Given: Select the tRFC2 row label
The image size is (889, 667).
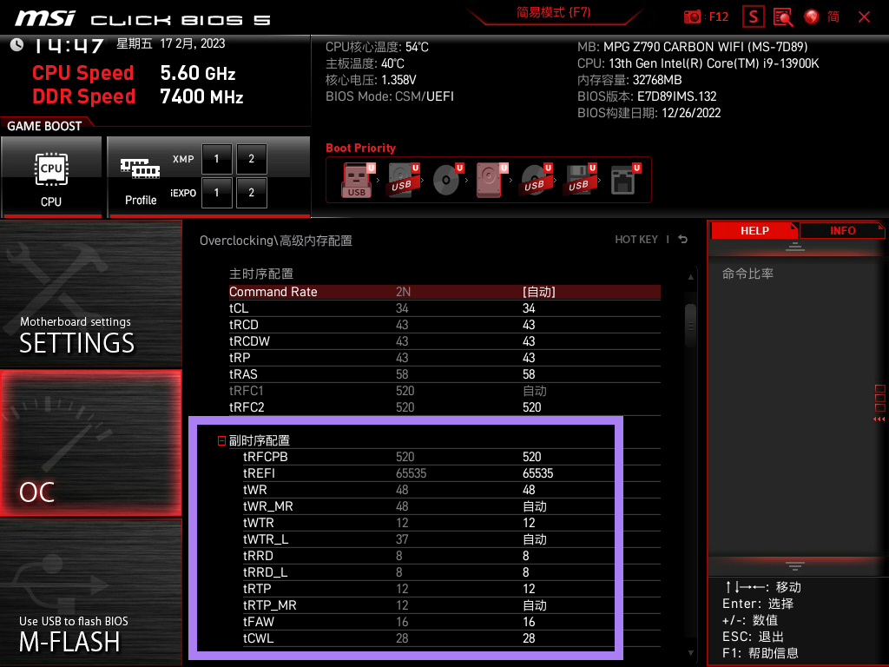Looking at the screenshot, I should point(247,407).
